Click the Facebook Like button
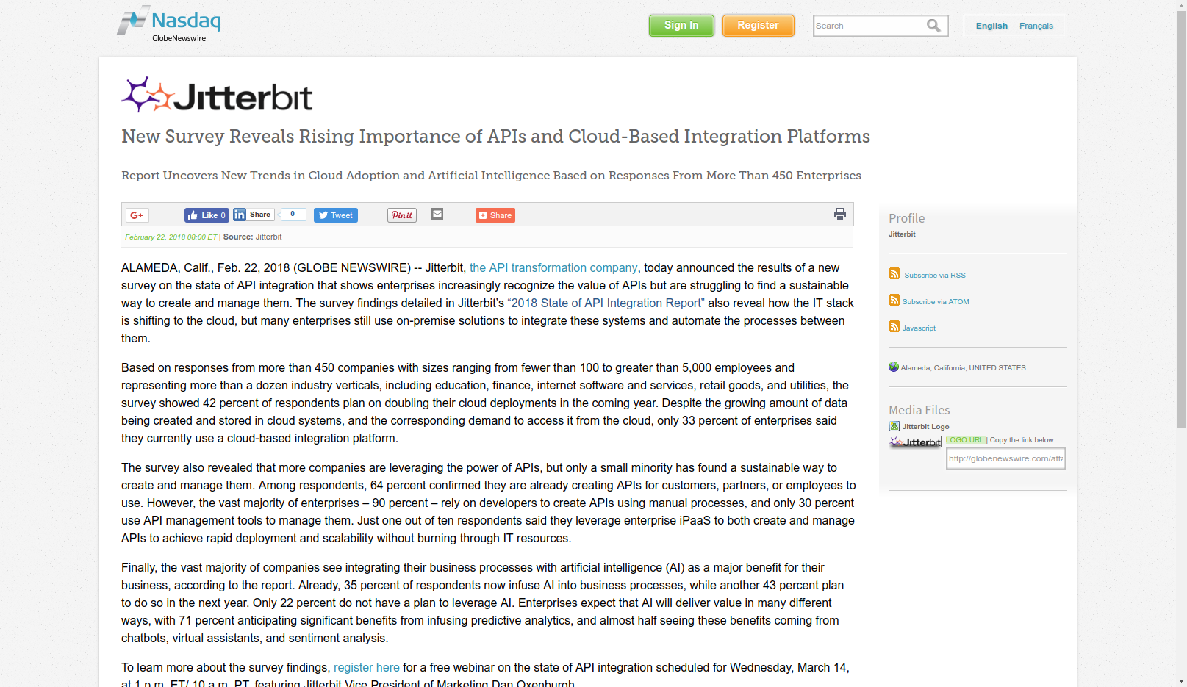This screenshot has height=687, width=1187. [x=207, y=215]
